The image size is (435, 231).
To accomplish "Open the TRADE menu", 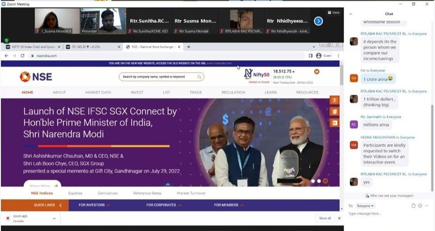I will [x=196, y=92].
